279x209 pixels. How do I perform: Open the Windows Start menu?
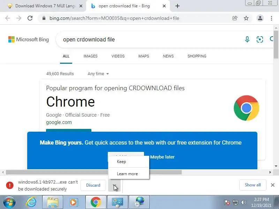click(9, 202)
